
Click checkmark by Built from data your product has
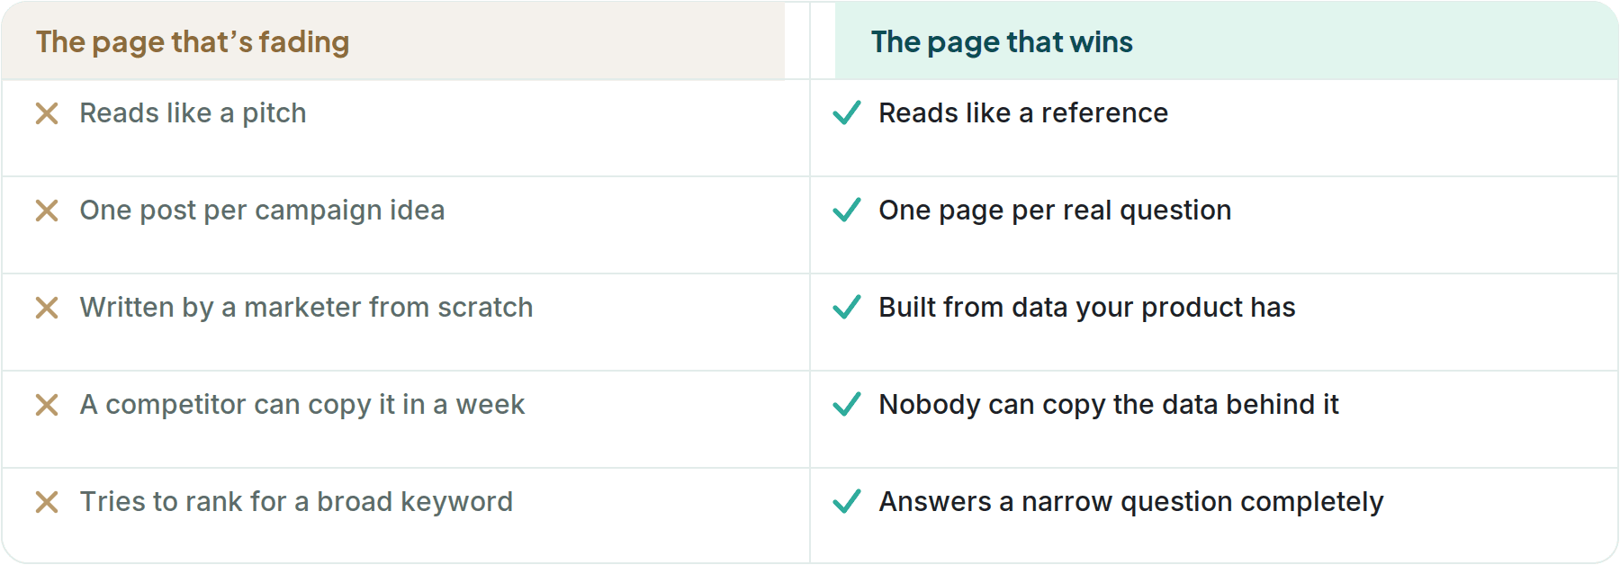[x=847, y=307]
